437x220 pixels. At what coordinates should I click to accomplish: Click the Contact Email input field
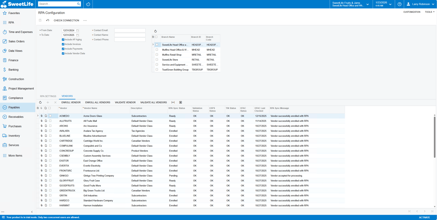tap(130, 30)
